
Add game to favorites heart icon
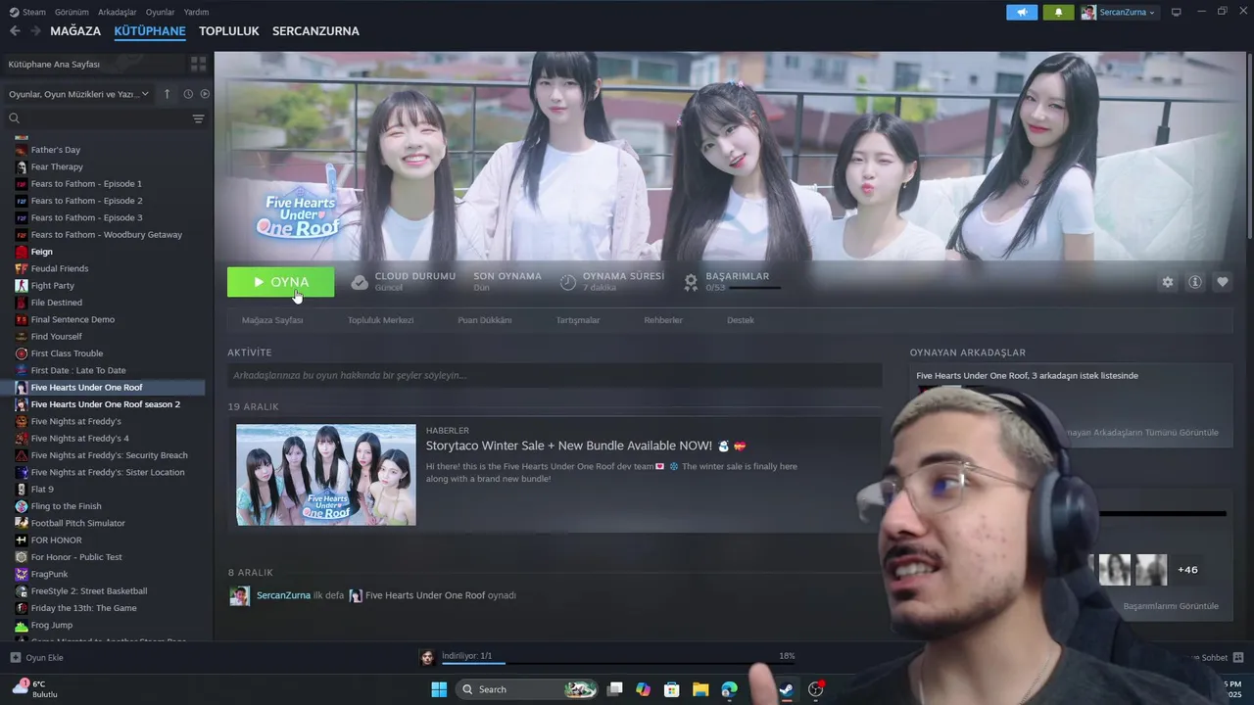1223,282
